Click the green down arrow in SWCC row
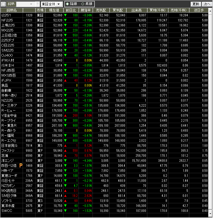The width and height of the screenshot is (213, 218). click(x=65, y=210)
